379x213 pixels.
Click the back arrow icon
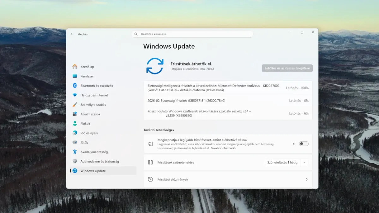point(72,34)
